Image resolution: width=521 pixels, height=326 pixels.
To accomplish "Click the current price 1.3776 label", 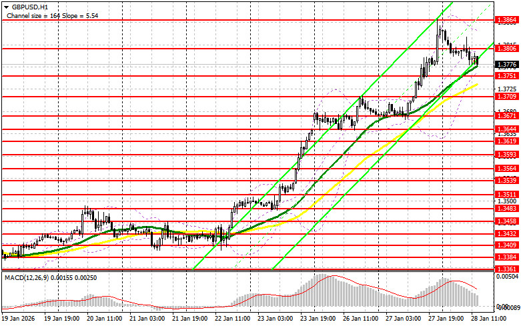I will 507,64.
